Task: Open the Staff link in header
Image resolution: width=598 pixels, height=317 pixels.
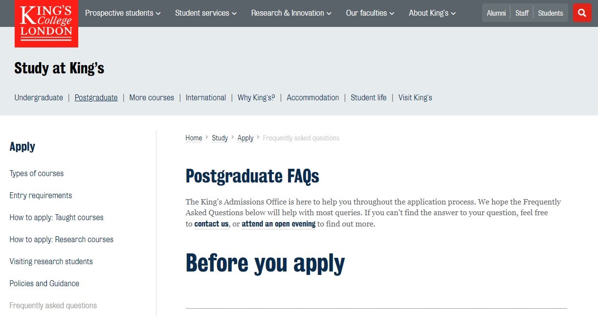Action: [522, 13]
